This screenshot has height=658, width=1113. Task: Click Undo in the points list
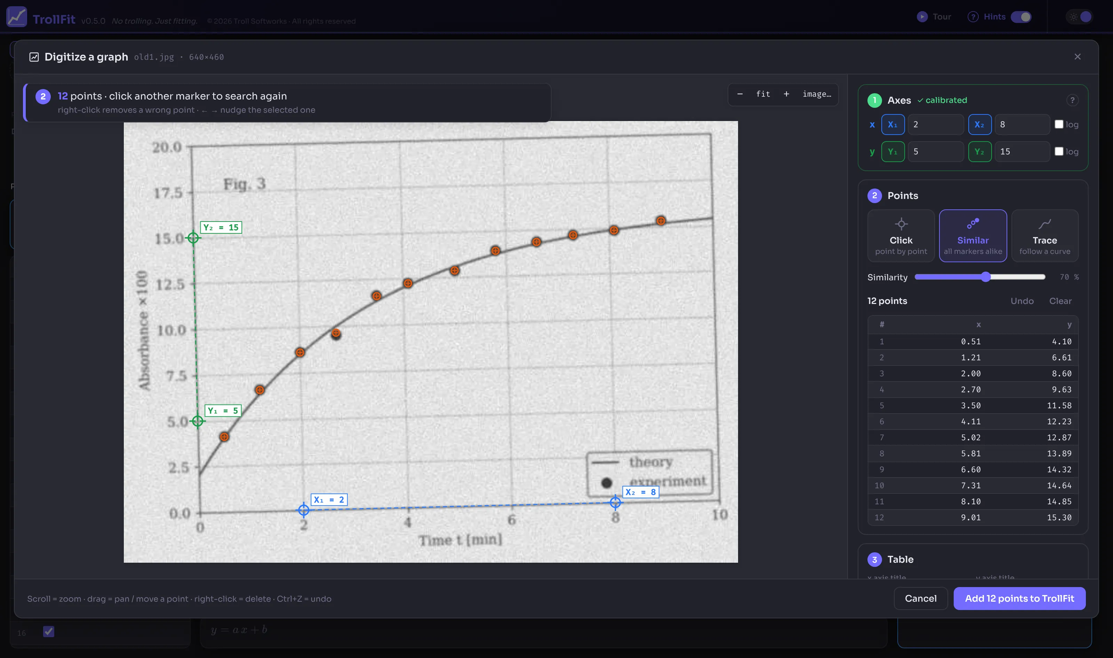point(1022,301)
